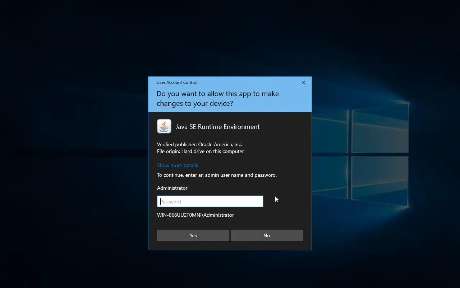Click the WIN-866UU2T0MNI\Administrator text
The image size is (460, 288).
pyautogui.click(x=195, y=215)
